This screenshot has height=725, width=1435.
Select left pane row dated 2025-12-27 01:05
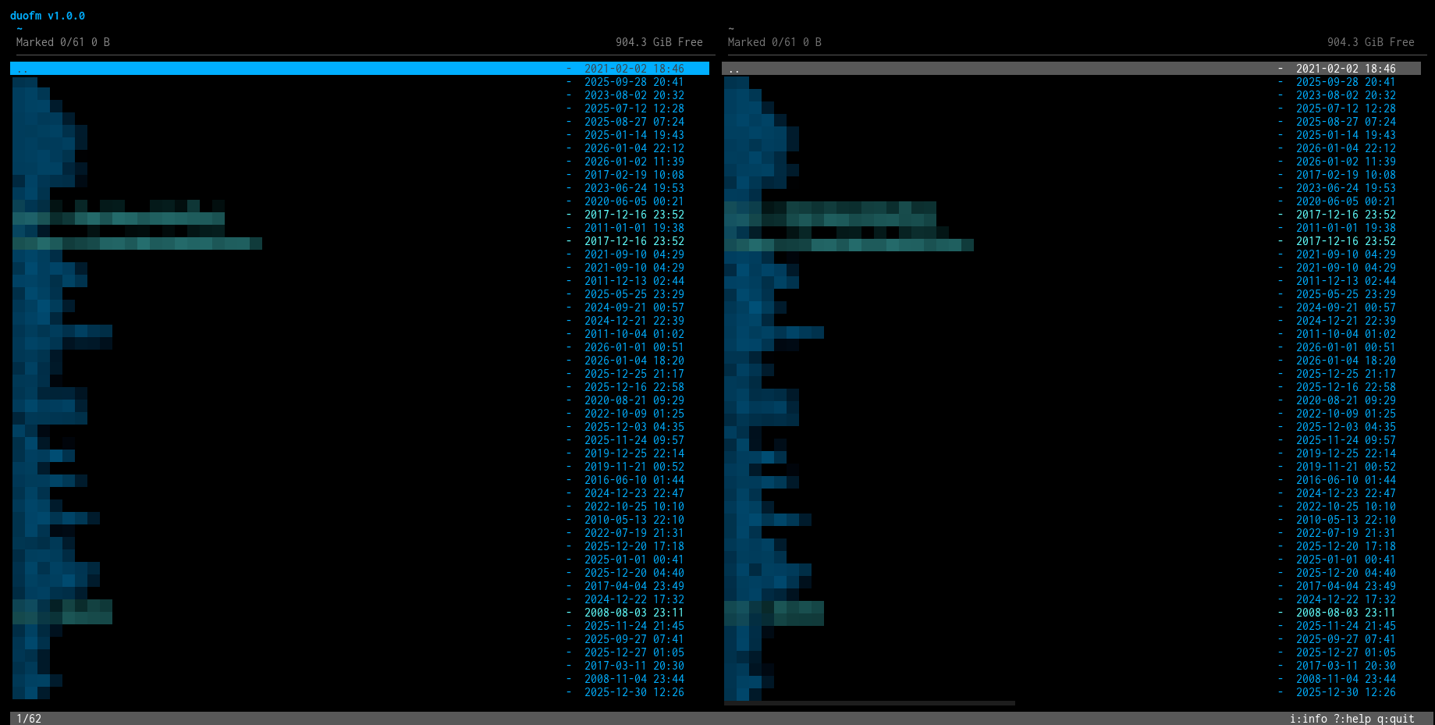(360, 652)
